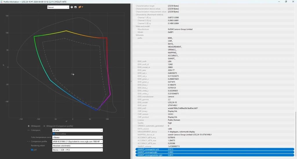Screen dimensions: 297x159
Task: Select the GAMUT_coverage(dci-p3) row
Action: click(x=215, y=149)
